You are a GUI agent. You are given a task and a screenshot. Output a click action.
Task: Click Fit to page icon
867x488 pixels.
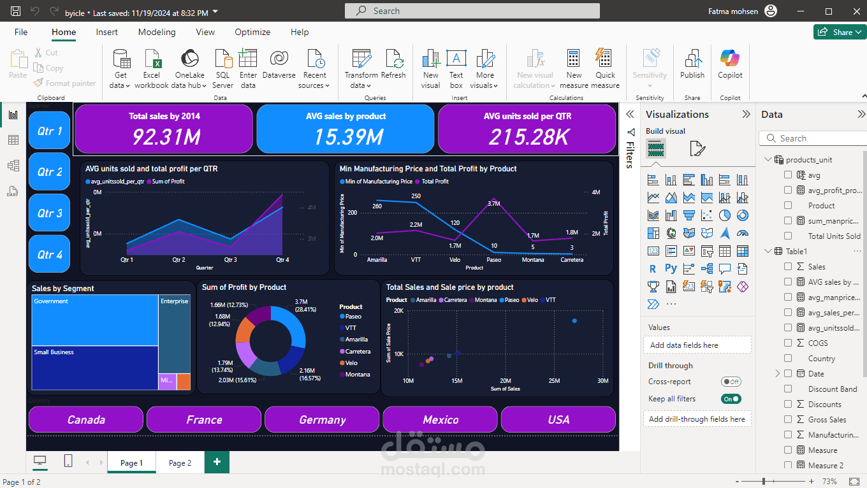point(854,482)
